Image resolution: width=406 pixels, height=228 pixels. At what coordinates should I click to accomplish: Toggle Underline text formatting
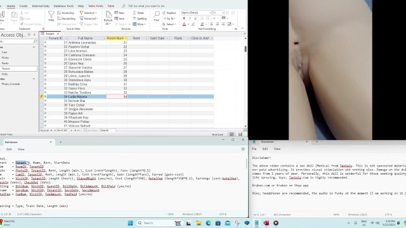point(195,18)
